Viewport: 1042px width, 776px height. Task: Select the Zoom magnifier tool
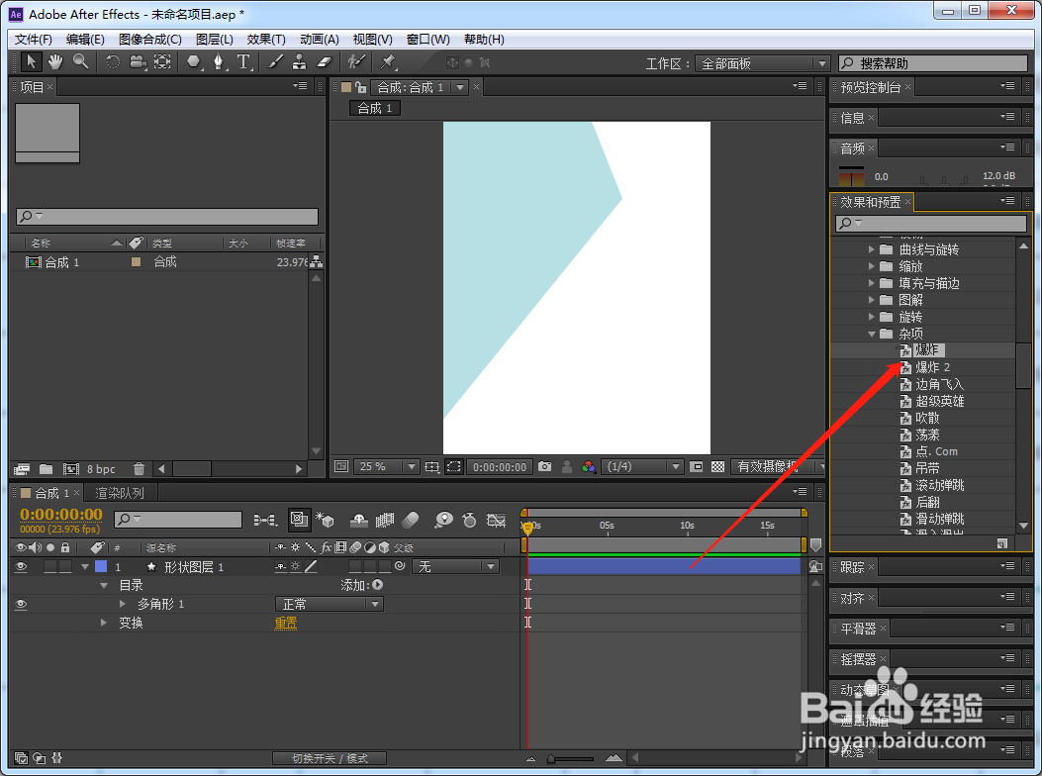[80, 62]
